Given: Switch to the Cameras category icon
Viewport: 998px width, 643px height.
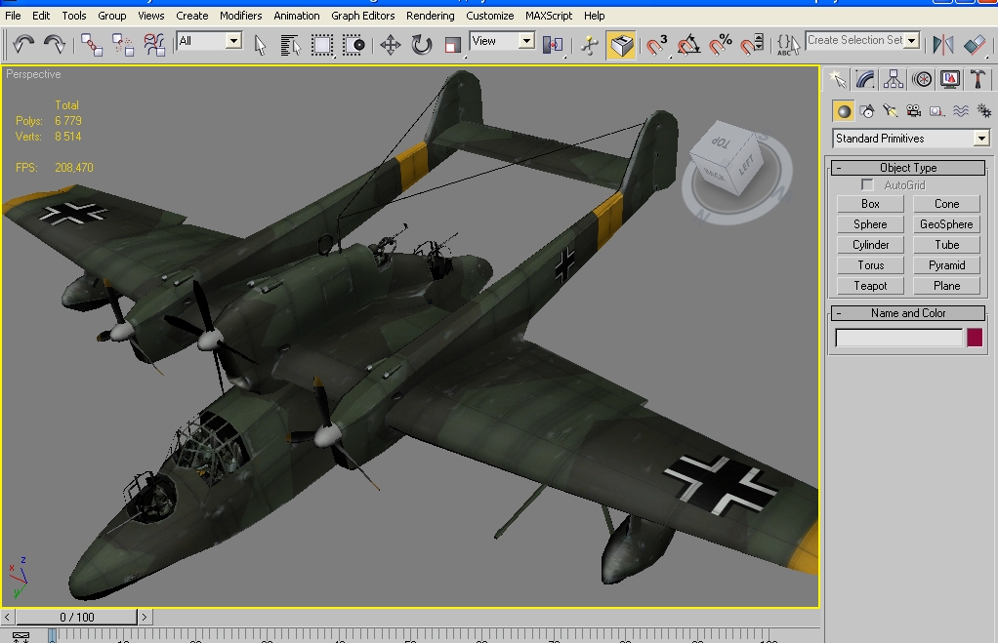Looking at the screenshot, I should coord(913,111).
